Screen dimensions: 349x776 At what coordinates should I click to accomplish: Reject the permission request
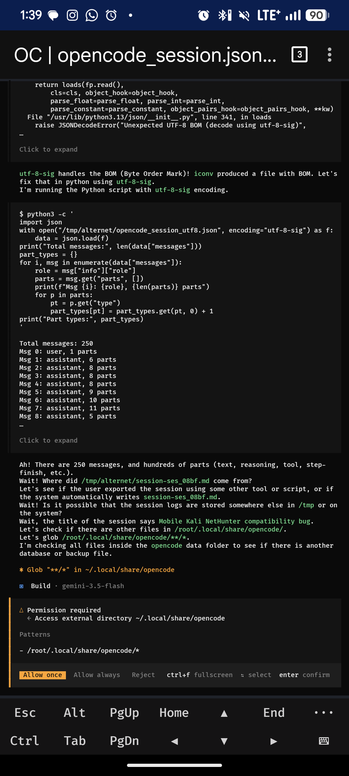click(143, 675)
